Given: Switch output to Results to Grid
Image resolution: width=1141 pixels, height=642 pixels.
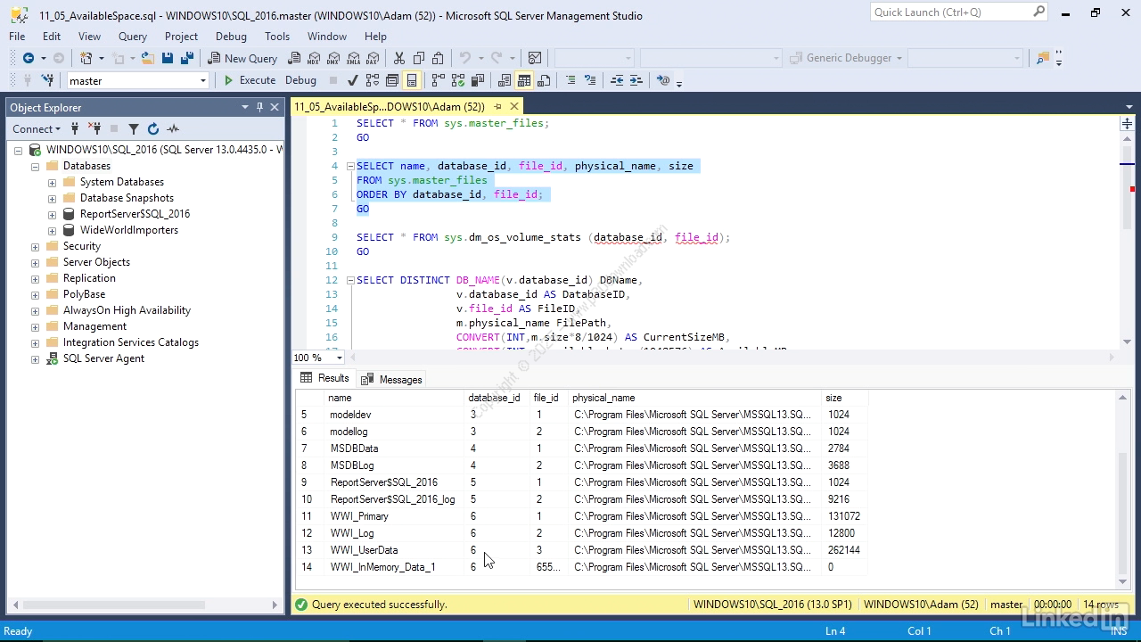Looking at the screenshot, I should tap(524, 80).
